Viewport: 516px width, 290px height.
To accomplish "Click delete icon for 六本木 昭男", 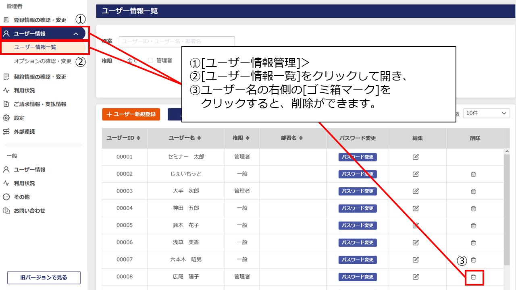I will coord(474,260).
